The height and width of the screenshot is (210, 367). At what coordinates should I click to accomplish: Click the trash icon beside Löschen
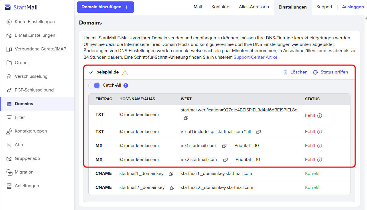[x=285, y=72]
